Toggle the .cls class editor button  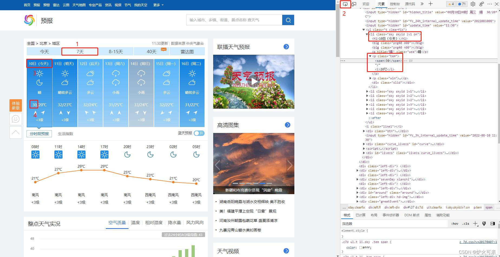pos(466,224)
